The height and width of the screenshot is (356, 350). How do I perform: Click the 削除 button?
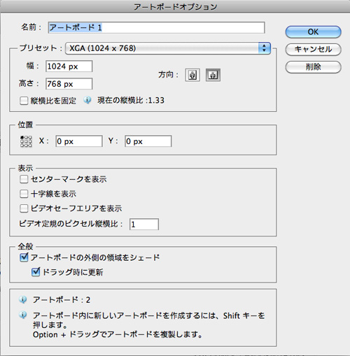pos(314,67)
